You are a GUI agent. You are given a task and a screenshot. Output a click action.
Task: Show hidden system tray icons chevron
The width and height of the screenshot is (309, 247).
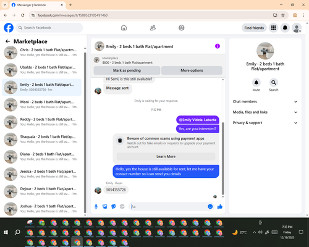[x=254, y=232]
